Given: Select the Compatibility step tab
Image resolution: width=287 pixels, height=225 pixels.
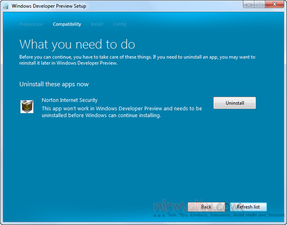Looking at the screenshot, I should [67, 24].
